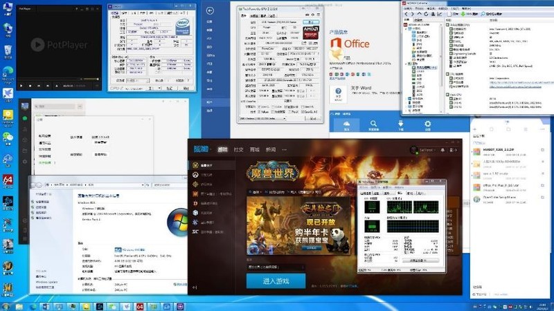
Task: Open Task Manager 进程 tab
Action: pos(377,194)
